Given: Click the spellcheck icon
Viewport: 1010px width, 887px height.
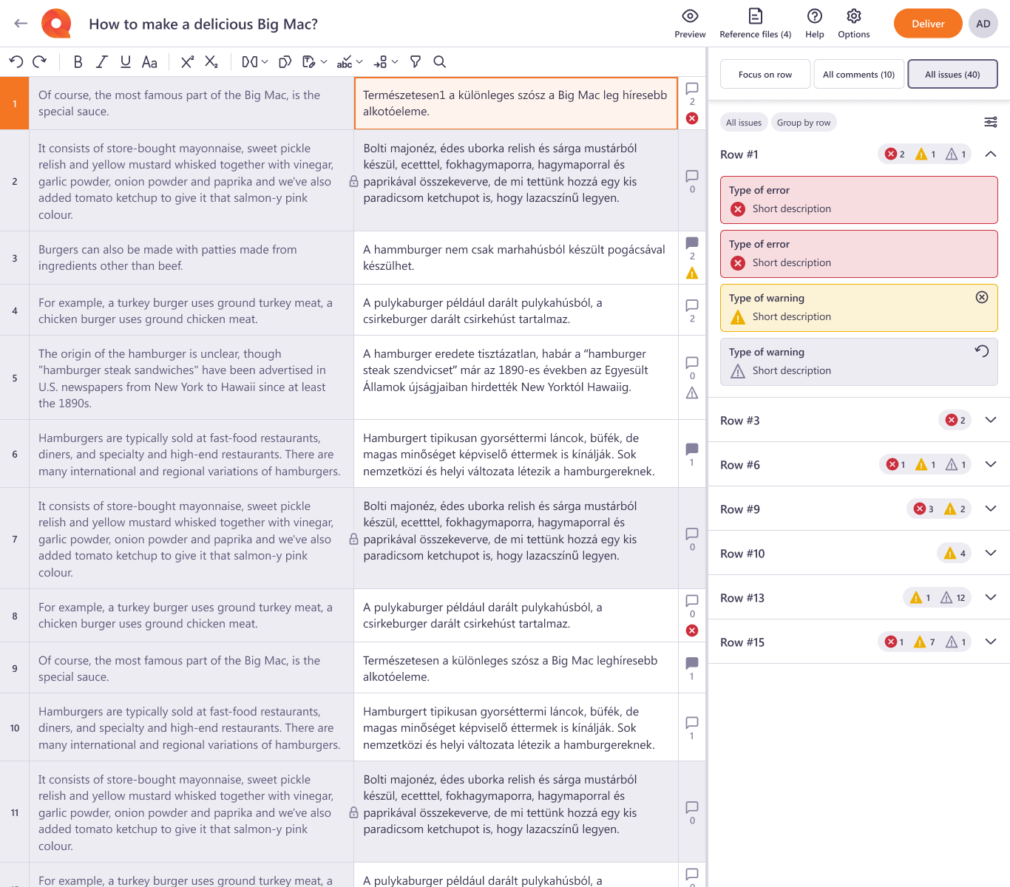Looking at the screenshot, I should 345,62.
